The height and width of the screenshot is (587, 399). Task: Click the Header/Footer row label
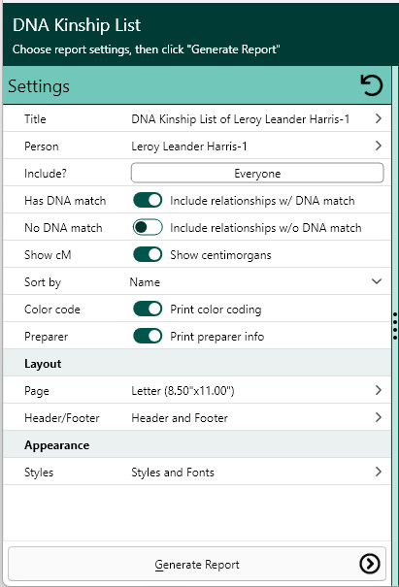point(62,418)
